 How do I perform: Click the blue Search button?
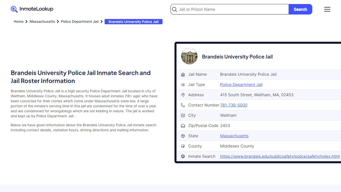pos(300,9)
